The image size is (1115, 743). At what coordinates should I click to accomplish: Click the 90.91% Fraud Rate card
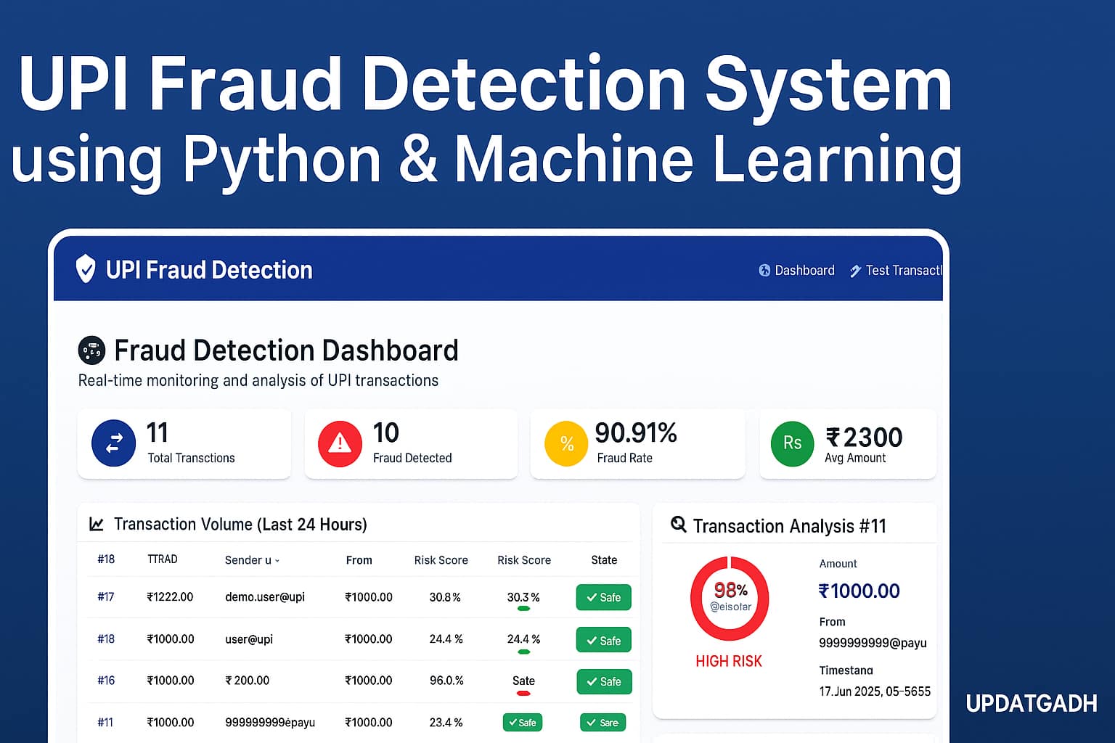click(x=637, y=443)
